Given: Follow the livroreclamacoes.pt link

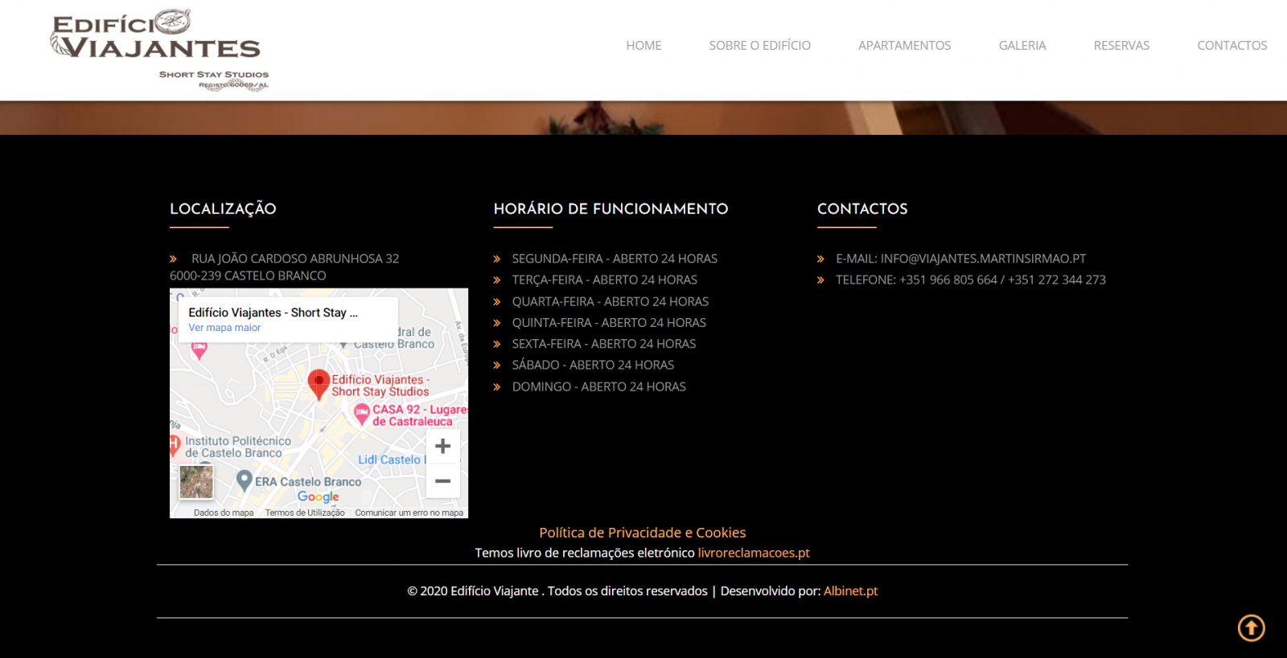Looking at the screenshot, I should tap(754, 553).
